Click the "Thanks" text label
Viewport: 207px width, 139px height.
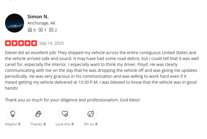pyautogui.click(x=36, y=124)
